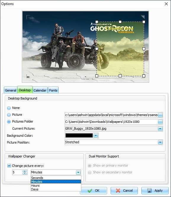Click the top-middle handle of calendar area

pos(120,22)
